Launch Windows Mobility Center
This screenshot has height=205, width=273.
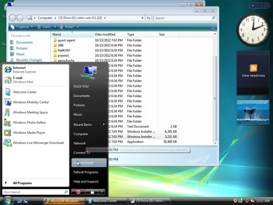point(36,102)
